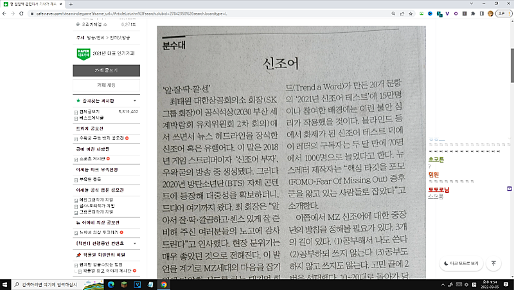The height and width of the screenshot is (290, 514).
Task: Open 우왁굳 구독 뱃지 공모전 board
Action: point(102,138)
